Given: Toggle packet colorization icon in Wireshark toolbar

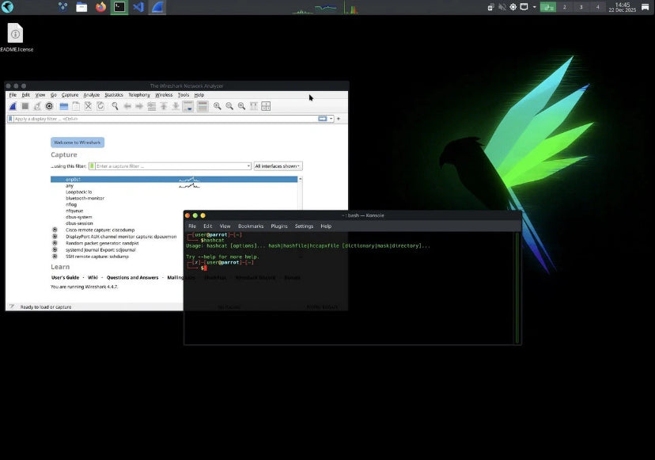Looking at the screenshot, I should coord(203,106).
